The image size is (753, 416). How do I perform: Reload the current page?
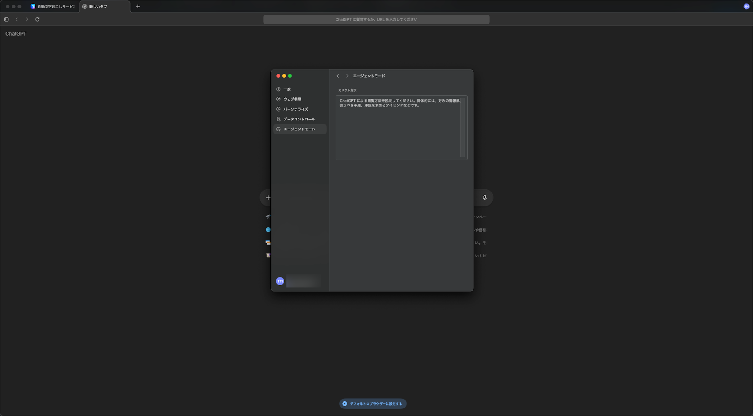(37, 19)
